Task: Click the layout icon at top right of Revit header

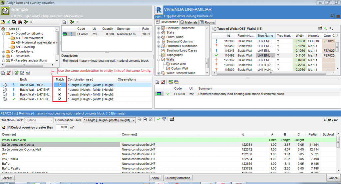Action: tap(333, 16)
